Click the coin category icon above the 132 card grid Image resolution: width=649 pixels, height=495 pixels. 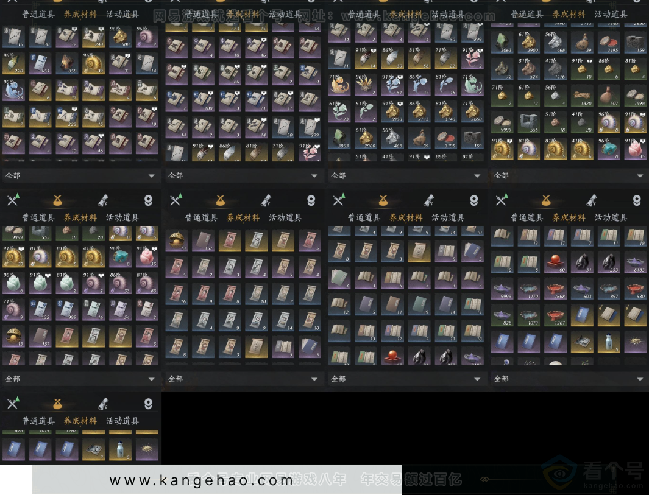click(57, 200)
